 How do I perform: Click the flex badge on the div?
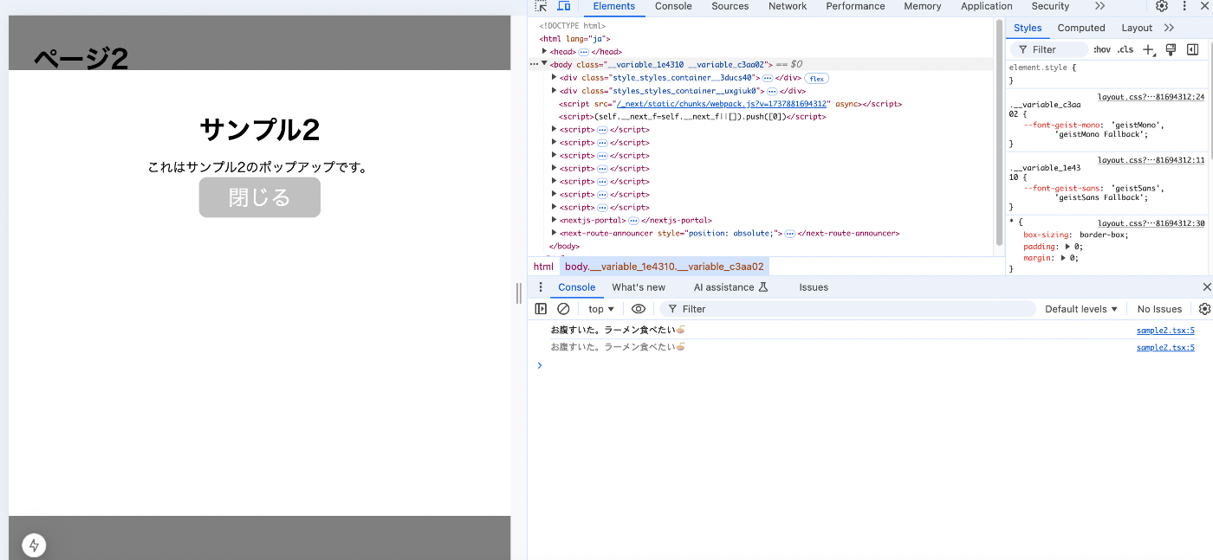[x=817, y=78]
